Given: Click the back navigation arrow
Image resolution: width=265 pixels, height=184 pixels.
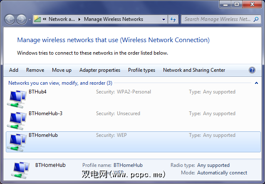Looking at the screenshot, I should [10, 19].
